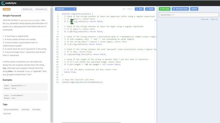Select the "back-end" tag
Viewport: 220px width, 123px height.
pyautogui.click(x=7, y=114)
